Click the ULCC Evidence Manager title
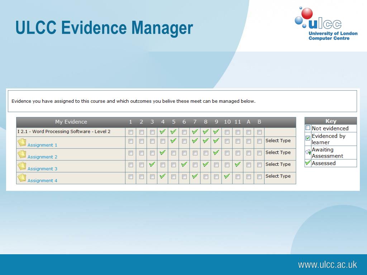Image resolution: width=367 pixels, height=275 pixels. 104,28
